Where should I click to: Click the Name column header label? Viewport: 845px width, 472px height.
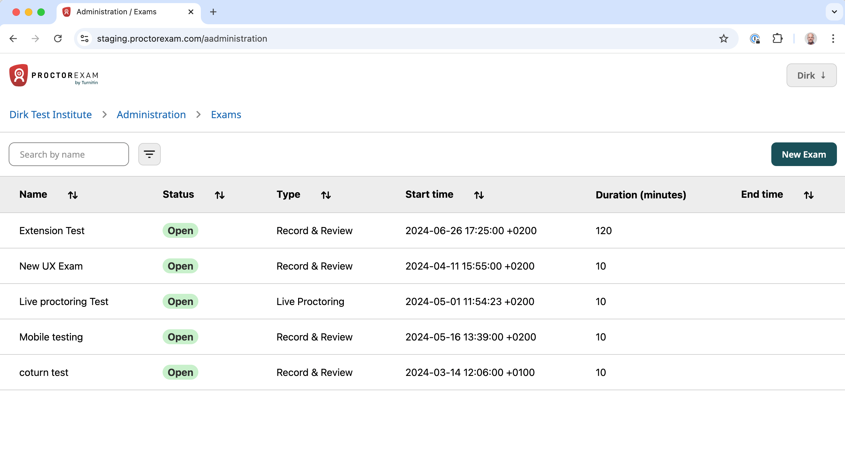33,194
